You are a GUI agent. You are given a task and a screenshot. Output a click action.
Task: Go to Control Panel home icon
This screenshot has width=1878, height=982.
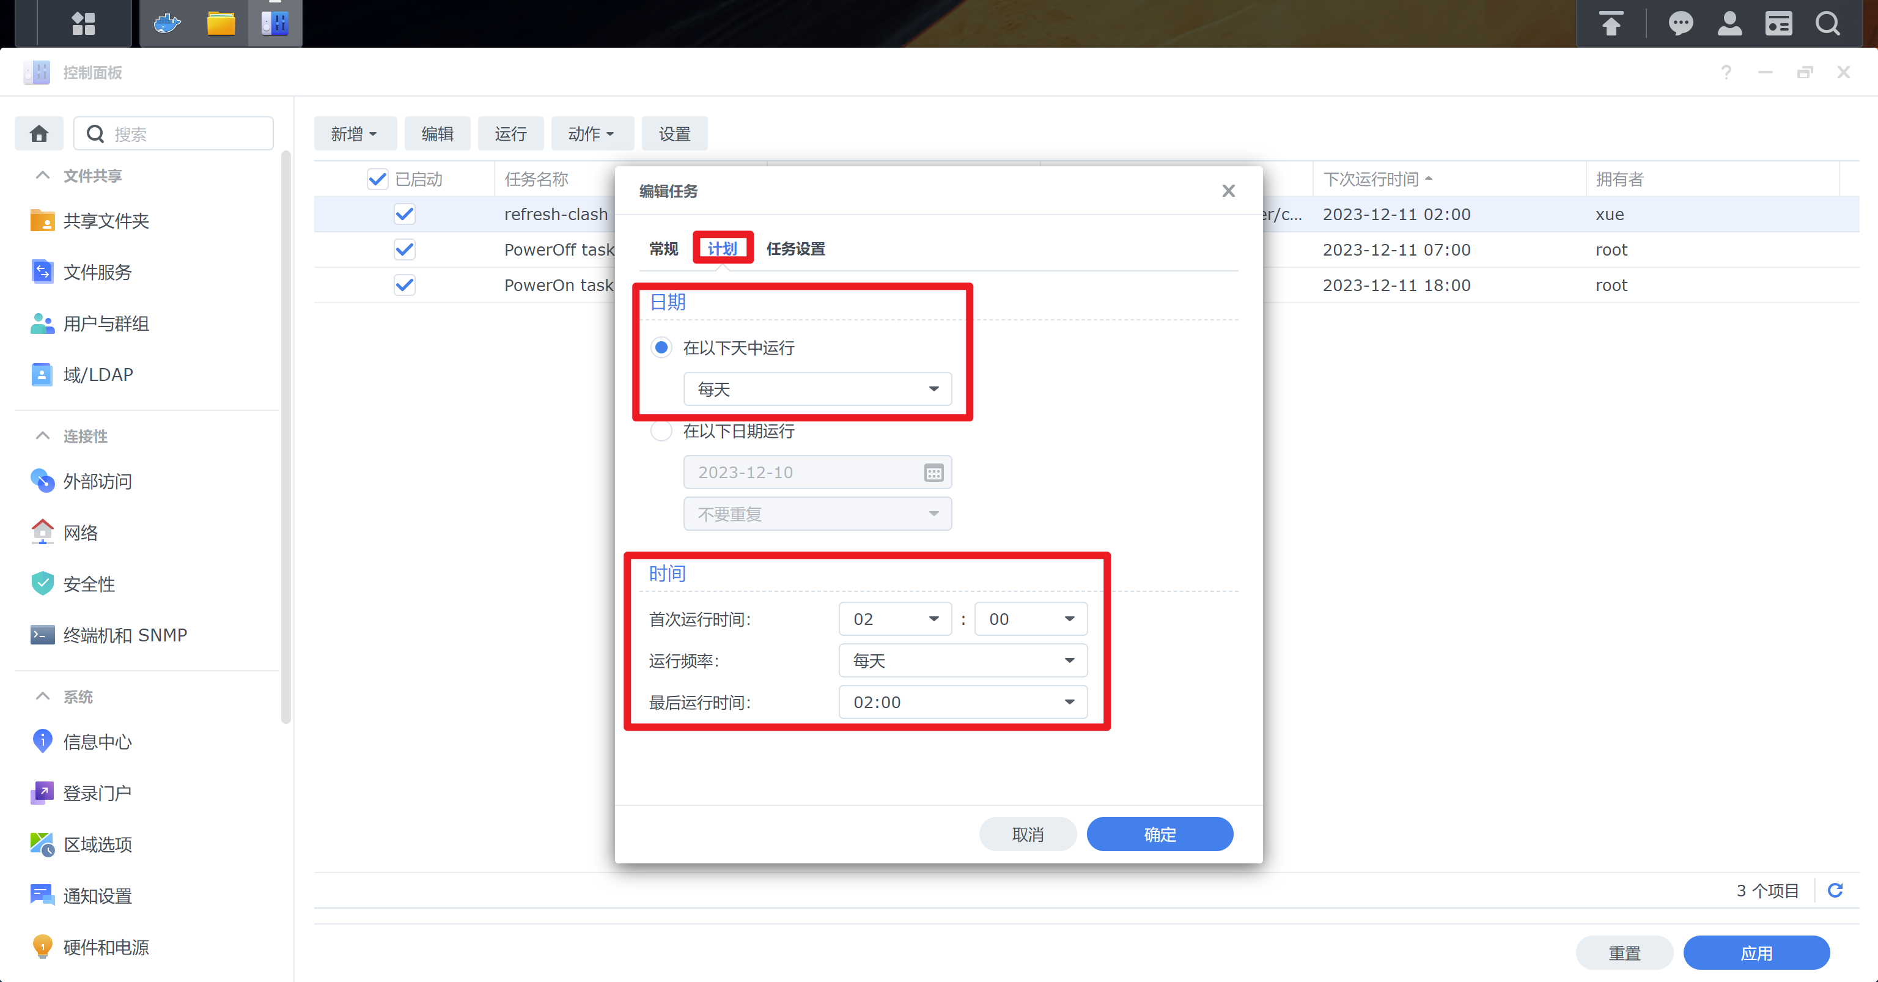[39, 133]
